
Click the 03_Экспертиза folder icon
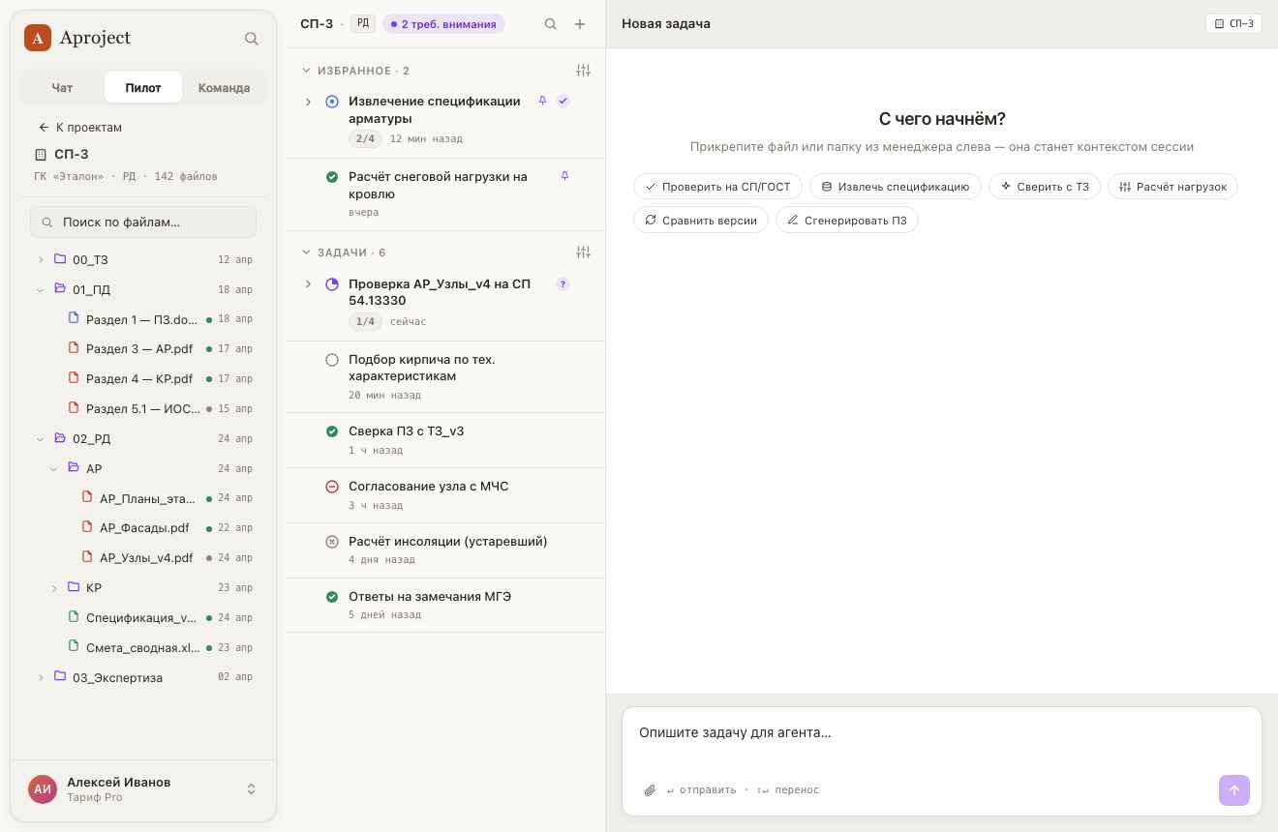tap(60, 677)
